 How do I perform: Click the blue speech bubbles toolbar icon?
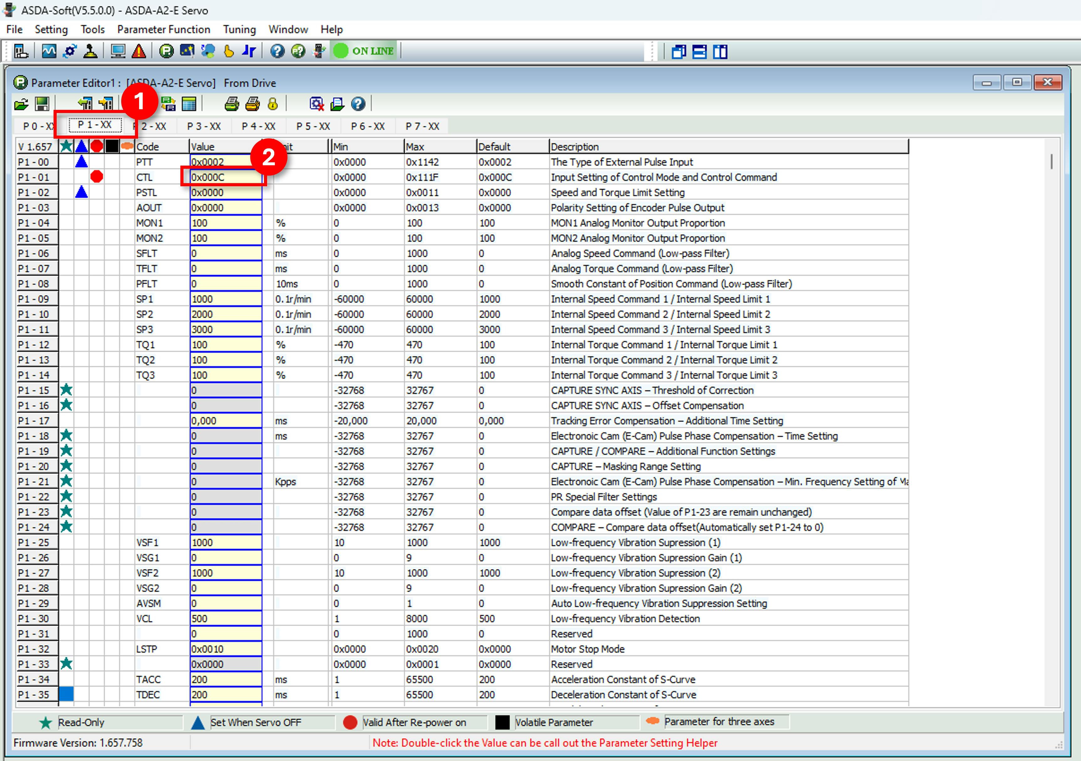pos(208,51)
